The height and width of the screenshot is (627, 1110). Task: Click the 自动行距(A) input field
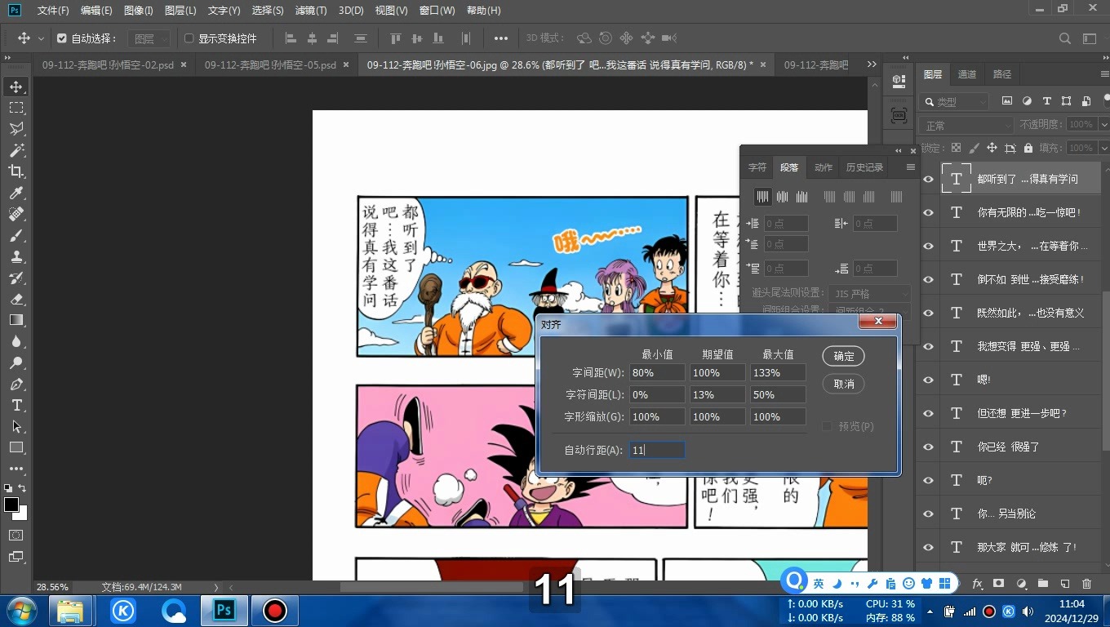tap(657, 450)
